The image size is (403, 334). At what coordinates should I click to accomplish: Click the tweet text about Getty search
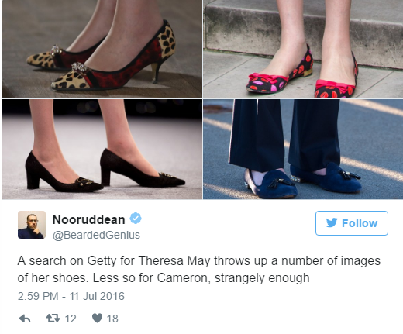click(199, 269)
